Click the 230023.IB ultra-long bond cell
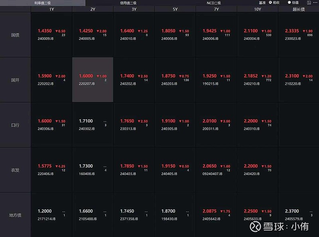This screenshot has height=237, width=319. (299, 35)
